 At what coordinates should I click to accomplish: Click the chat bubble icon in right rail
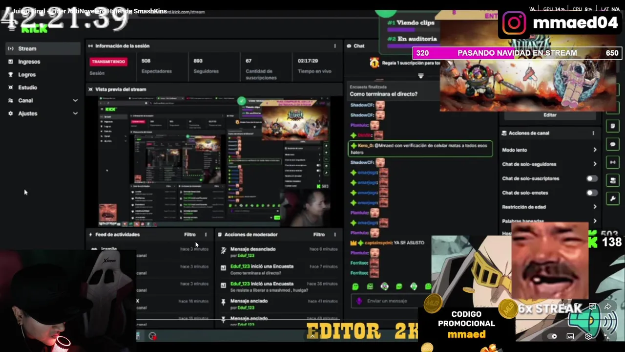pyautogui.click(x=613, y=144)
